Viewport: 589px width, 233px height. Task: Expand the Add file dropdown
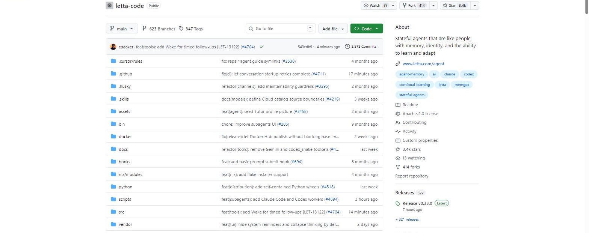333,29
